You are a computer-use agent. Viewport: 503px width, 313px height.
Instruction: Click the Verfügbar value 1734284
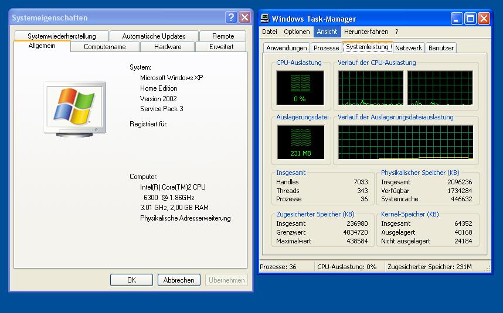click(x=460, y=190)
